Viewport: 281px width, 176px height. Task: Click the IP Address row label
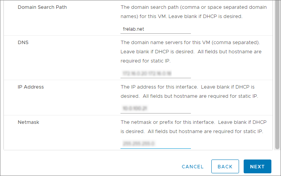[31, 87]
